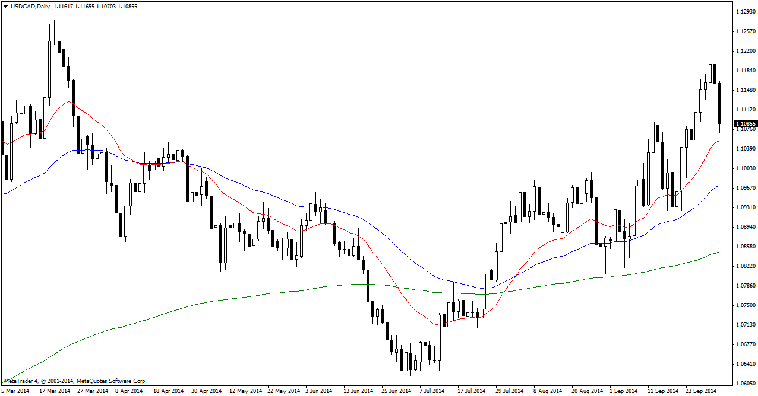Click the MetaTrader 4 copyright text

coord(75,381)
